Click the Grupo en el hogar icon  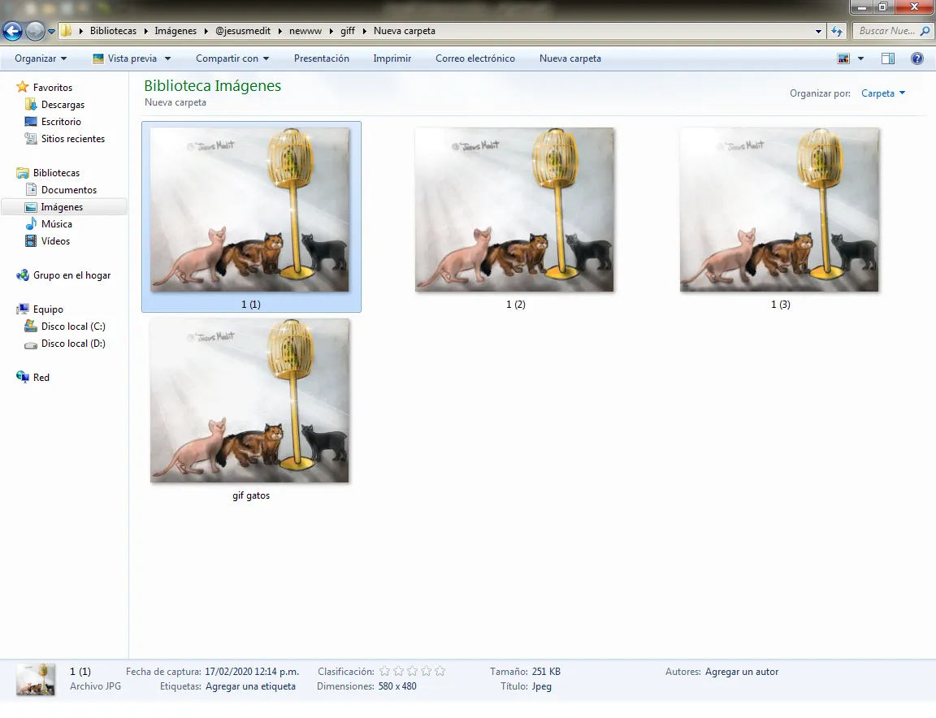(x=23, y=275)
